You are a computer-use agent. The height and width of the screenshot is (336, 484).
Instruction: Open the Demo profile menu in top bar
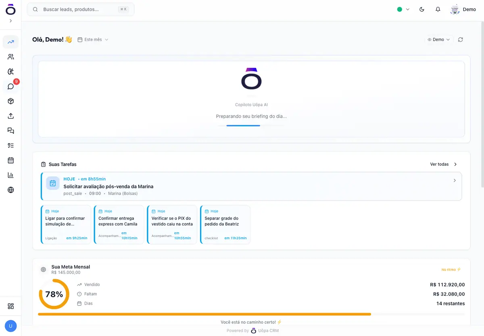463,9
